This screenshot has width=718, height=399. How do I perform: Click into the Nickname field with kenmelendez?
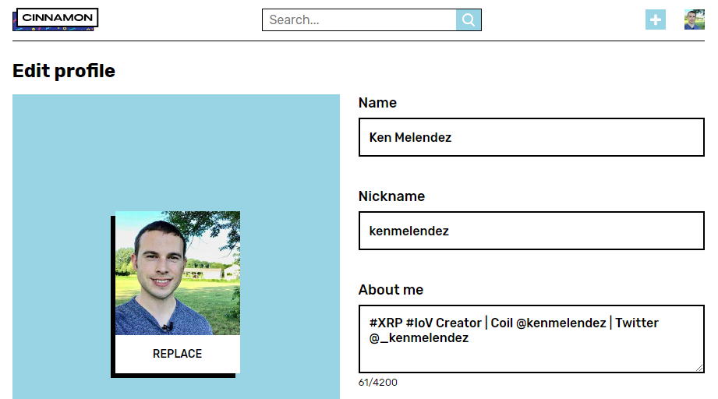pos(531,231)
